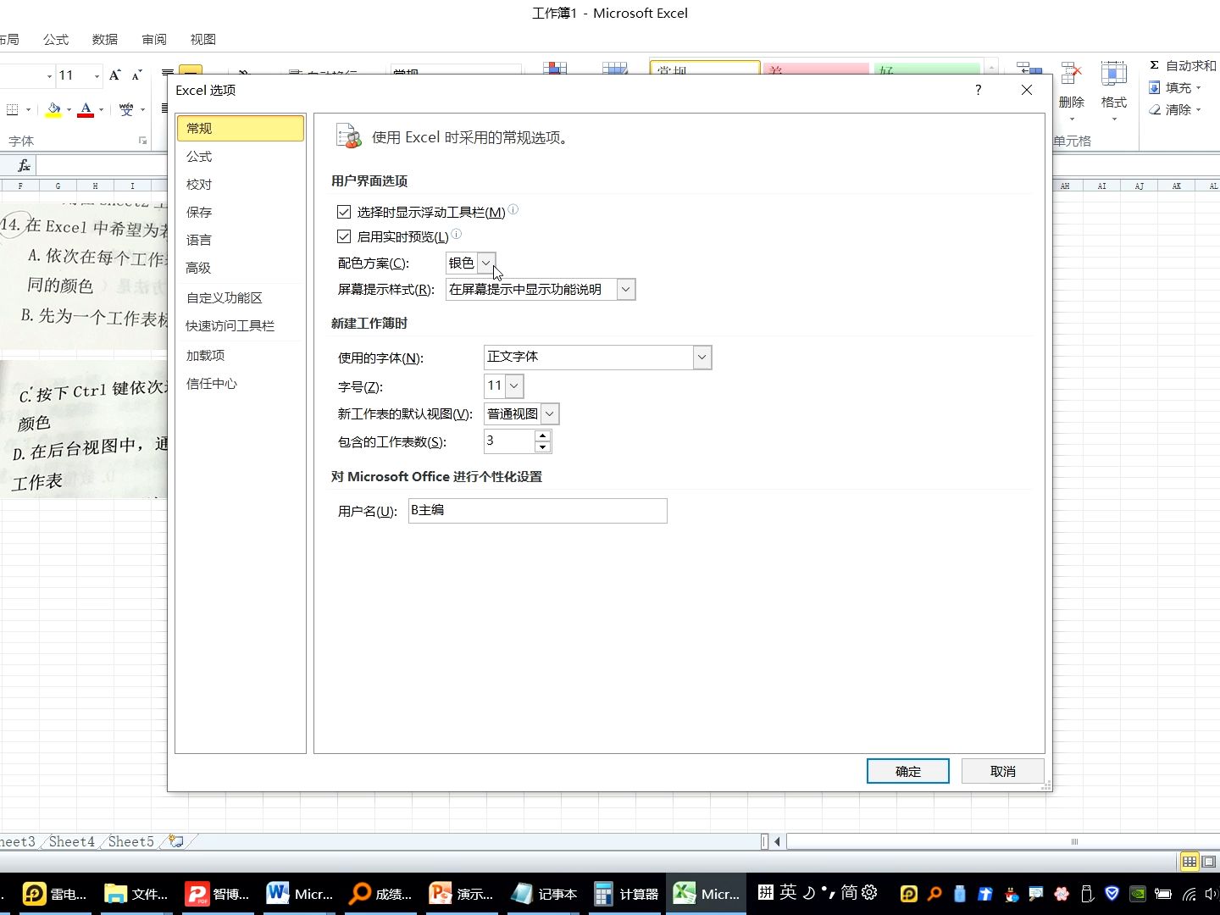Click the horizontal scrollbar left arrow

[x=778, y=841]
